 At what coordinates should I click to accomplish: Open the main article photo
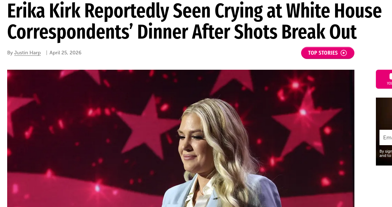pos(181,138)
